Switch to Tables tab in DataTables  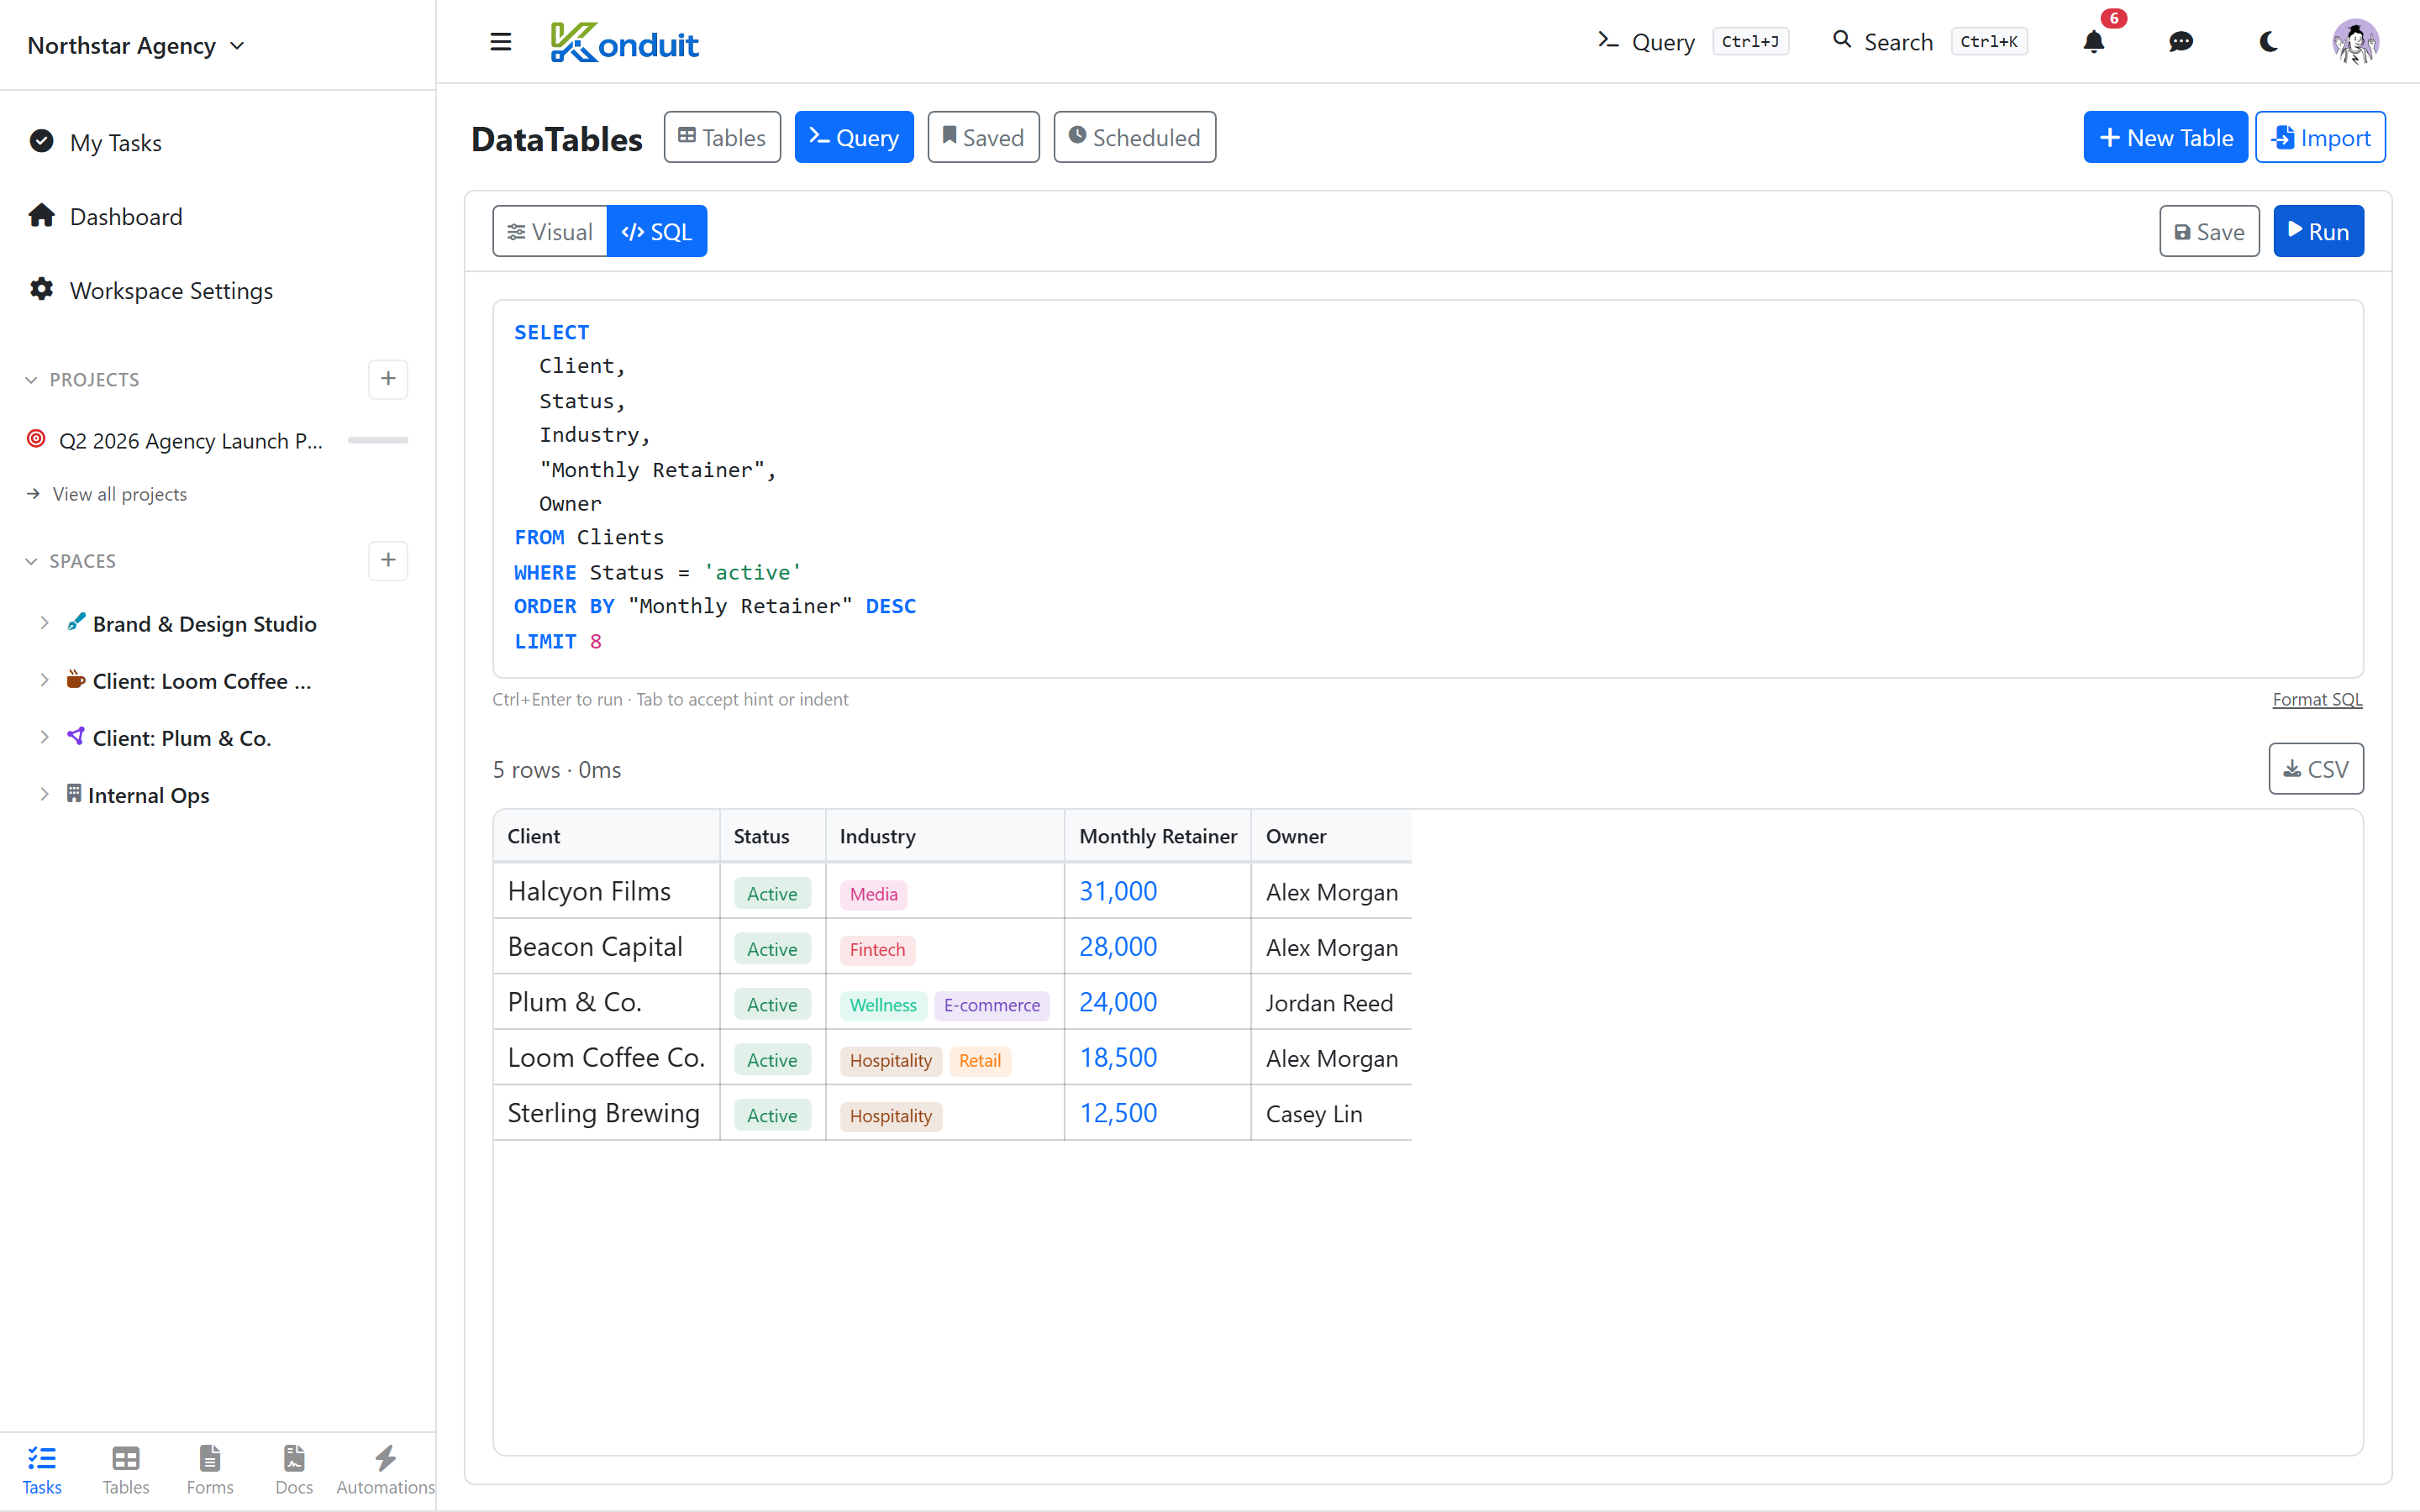point(722,137)
